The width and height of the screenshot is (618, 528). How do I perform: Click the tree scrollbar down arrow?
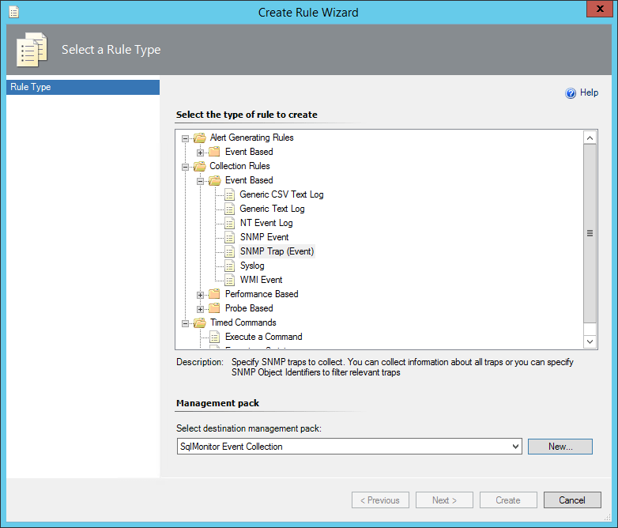[x=590, y=341]
